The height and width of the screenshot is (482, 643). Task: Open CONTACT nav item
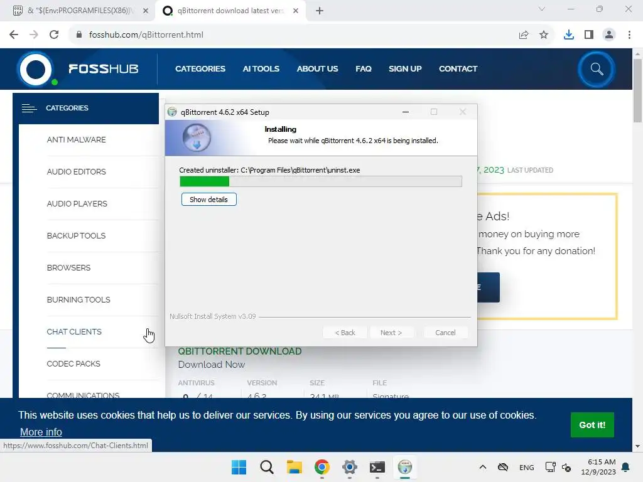(458, 69)
